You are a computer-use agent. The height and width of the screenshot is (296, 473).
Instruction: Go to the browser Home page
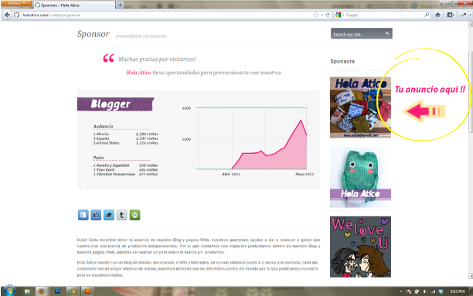coord(437,15)
